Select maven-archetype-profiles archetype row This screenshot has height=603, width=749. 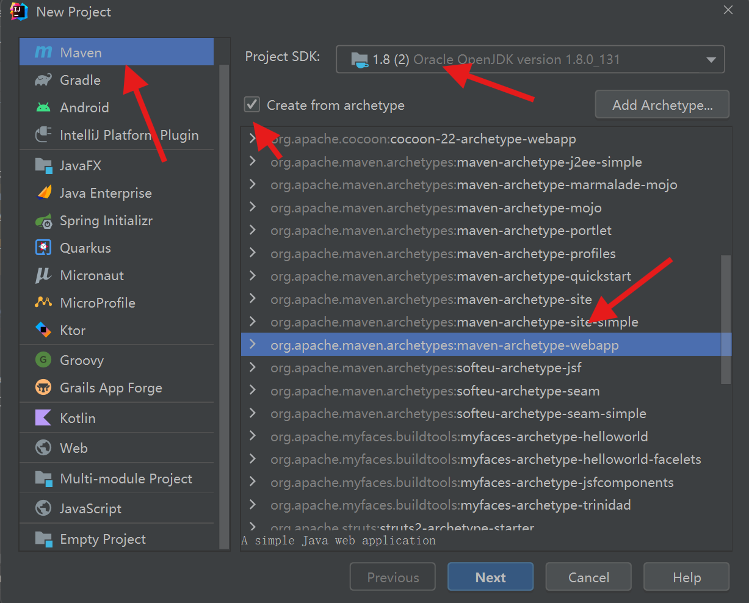486,254
